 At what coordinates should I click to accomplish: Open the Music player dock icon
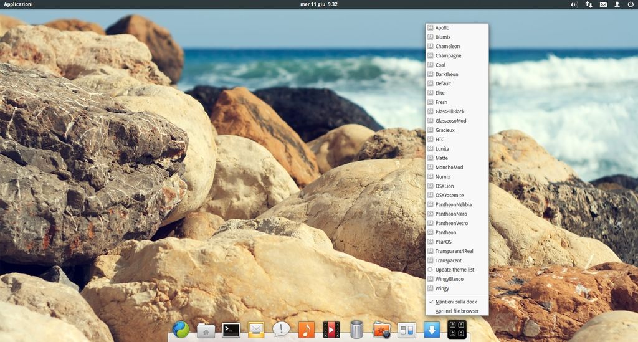click(306, 330)
